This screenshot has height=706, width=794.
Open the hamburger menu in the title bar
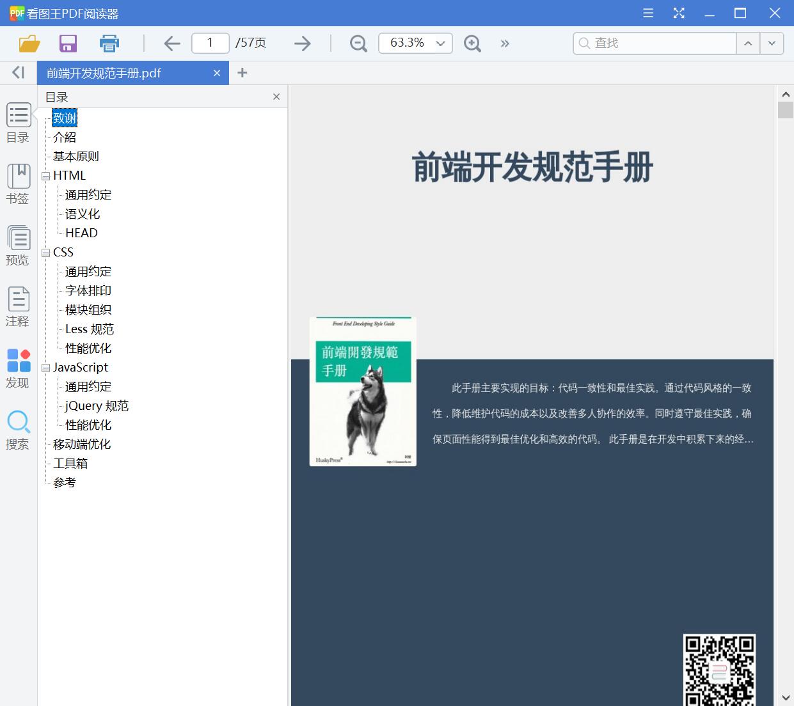[x=647, y=13]
